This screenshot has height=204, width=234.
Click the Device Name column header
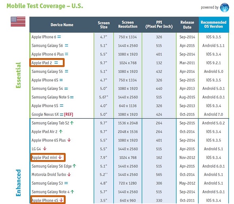pos(62,25)
